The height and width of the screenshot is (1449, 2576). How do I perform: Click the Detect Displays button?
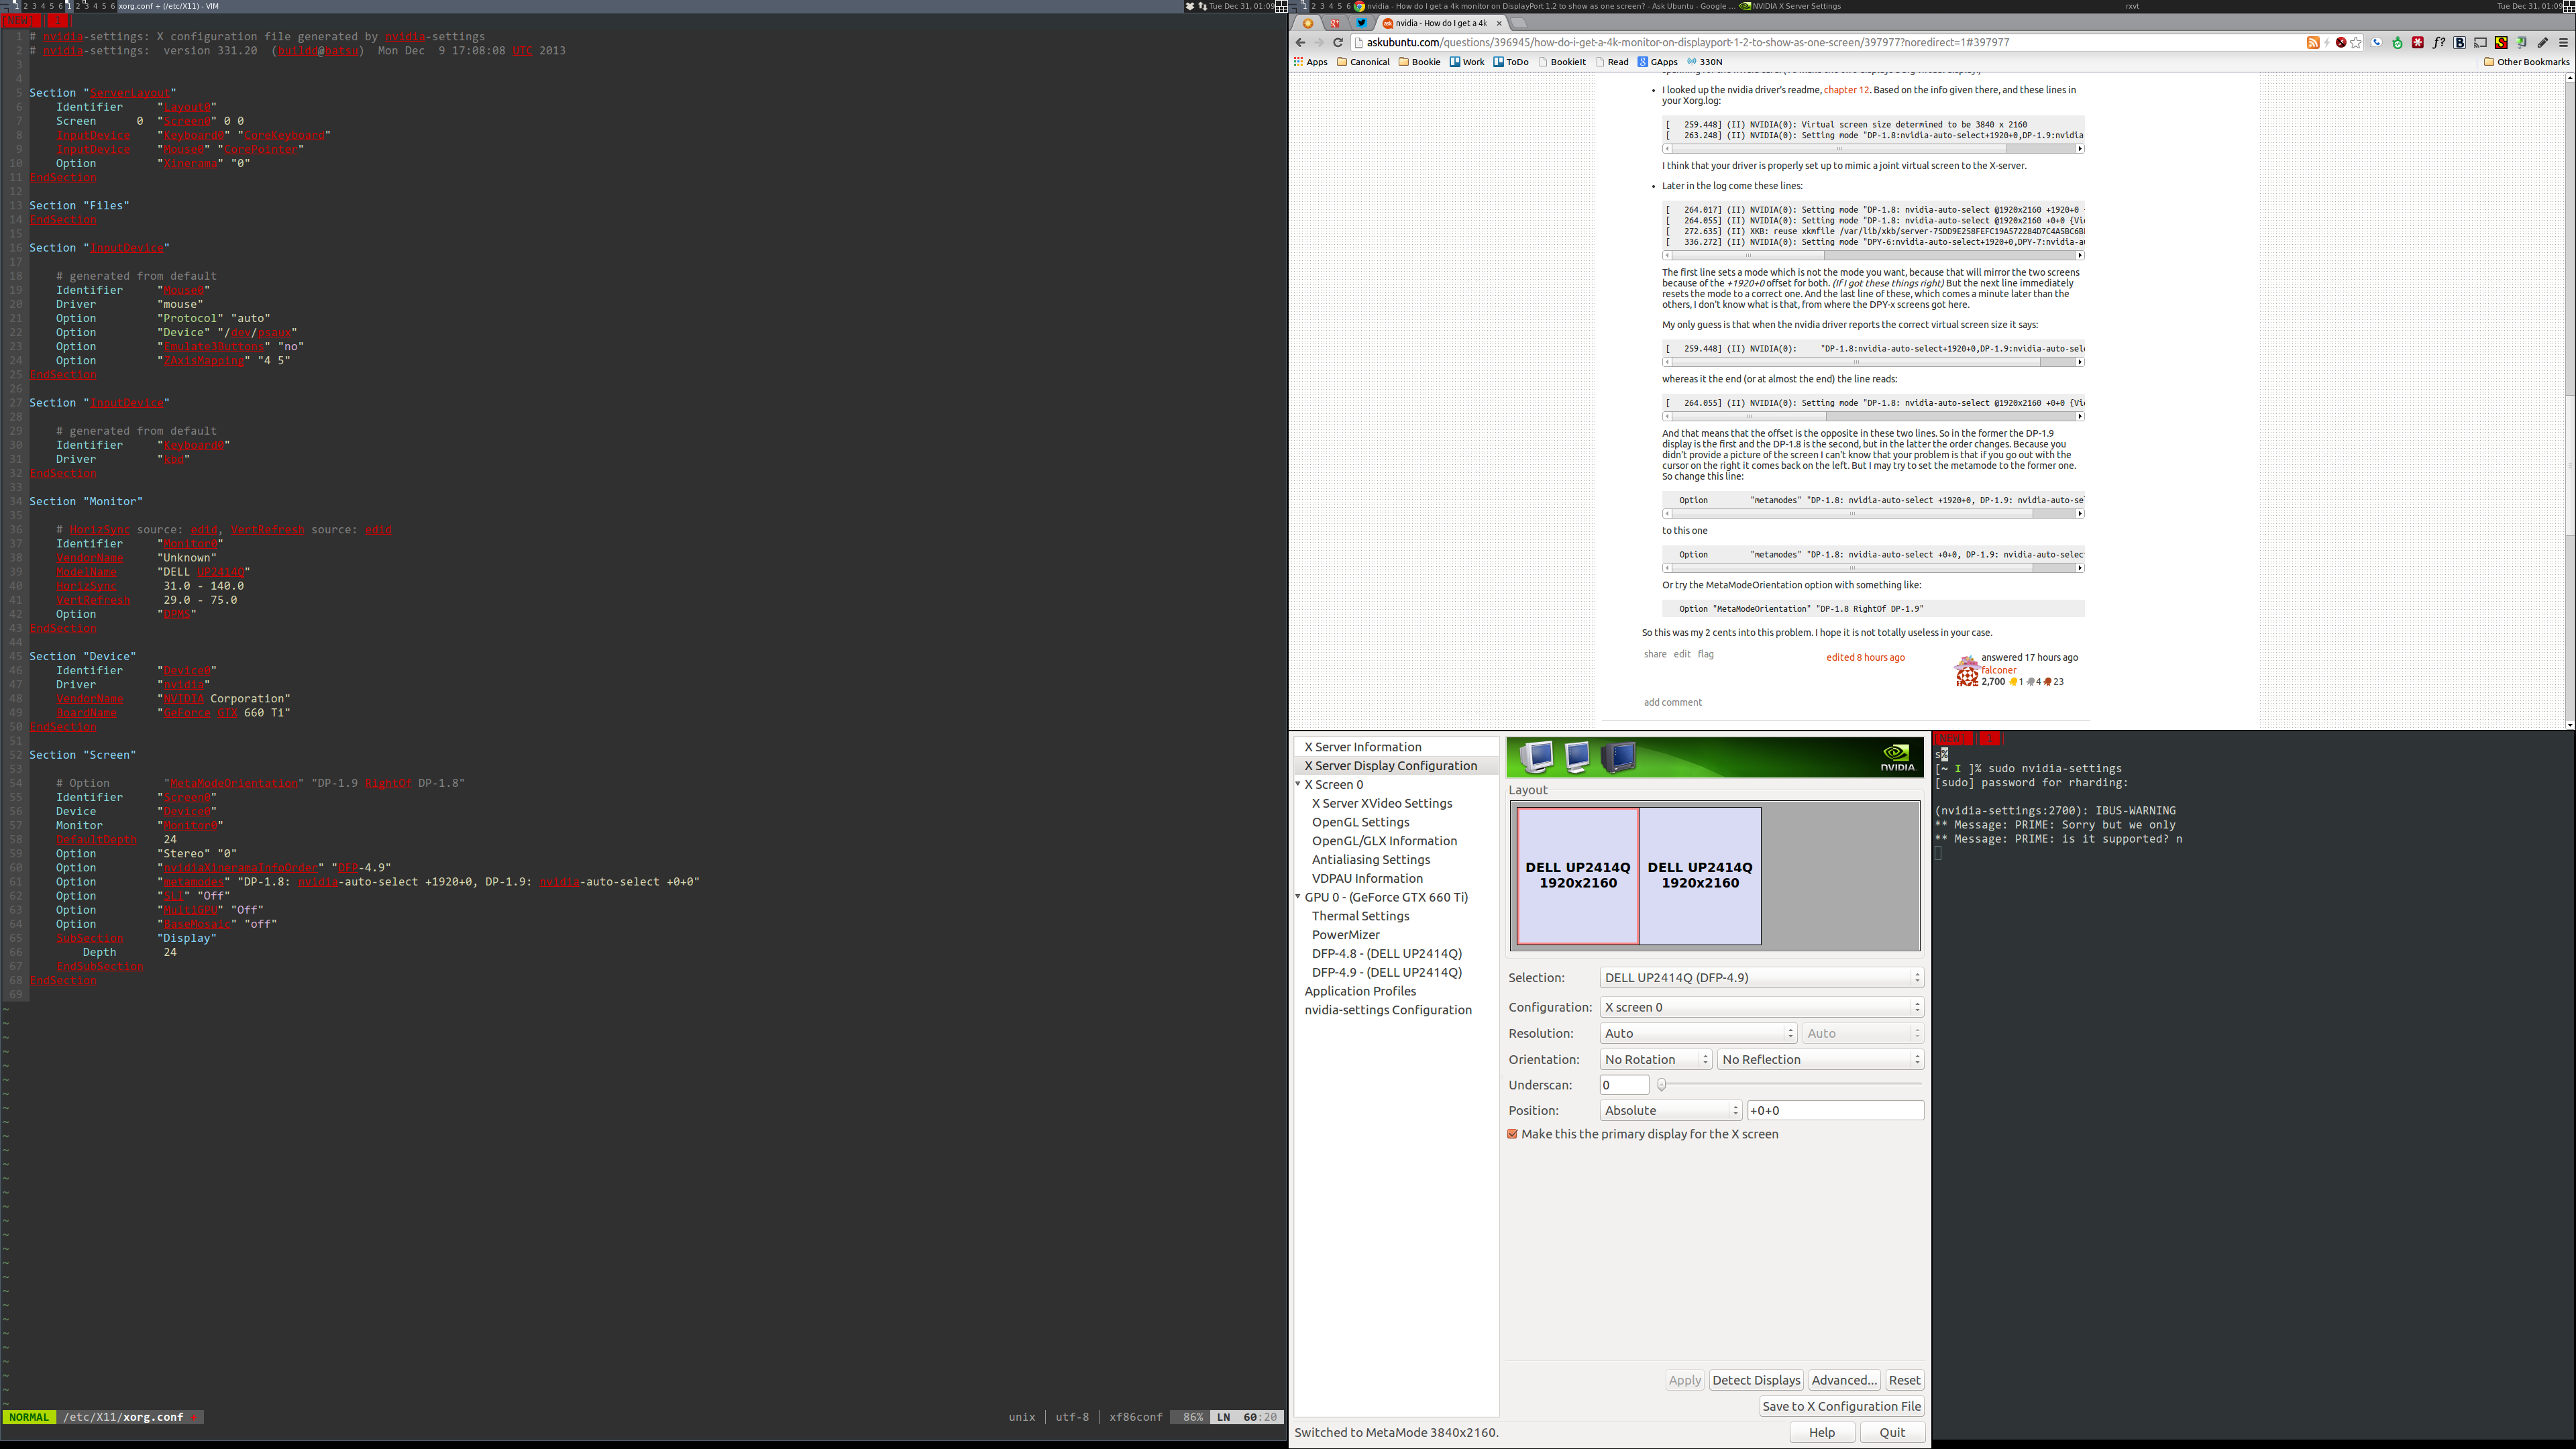[1756, 1380]
